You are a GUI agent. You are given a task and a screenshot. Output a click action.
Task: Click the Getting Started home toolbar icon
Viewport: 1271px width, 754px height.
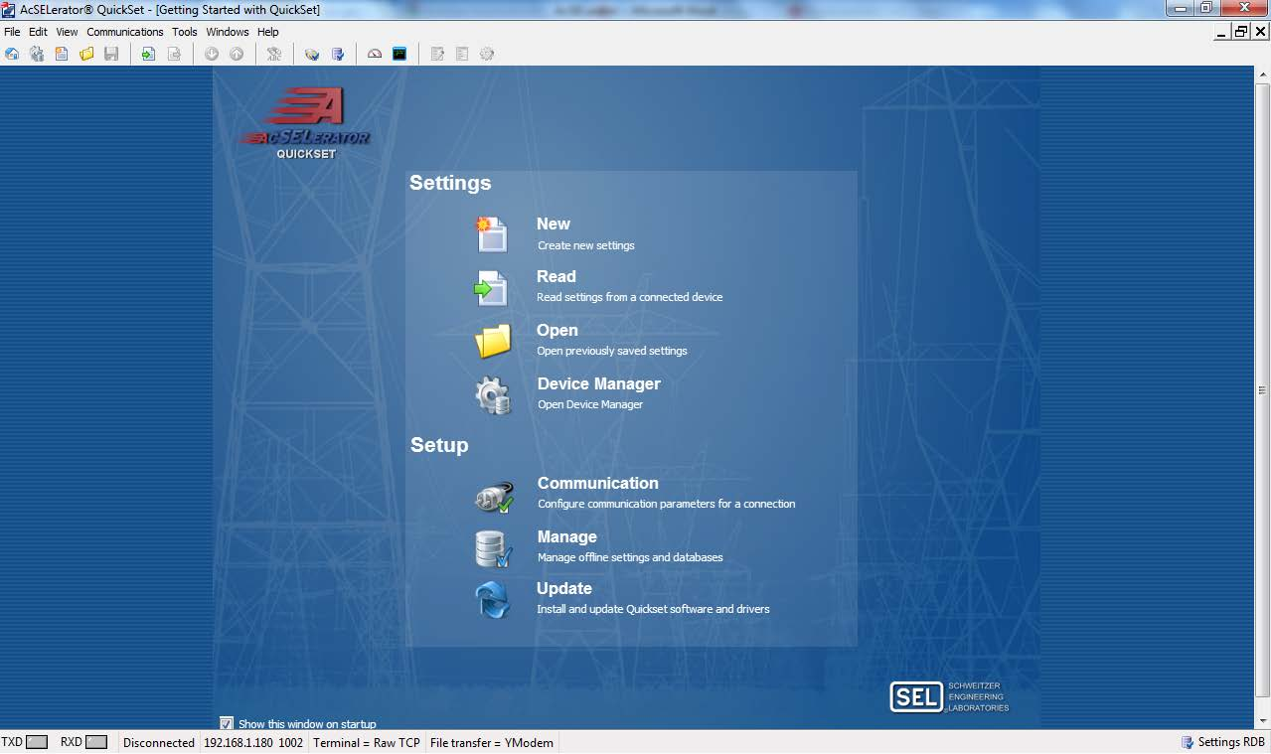[12, 54]
